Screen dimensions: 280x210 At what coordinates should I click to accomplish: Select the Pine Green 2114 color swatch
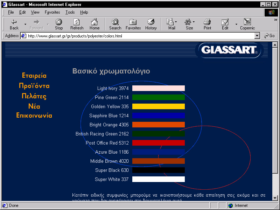[159, 97]
